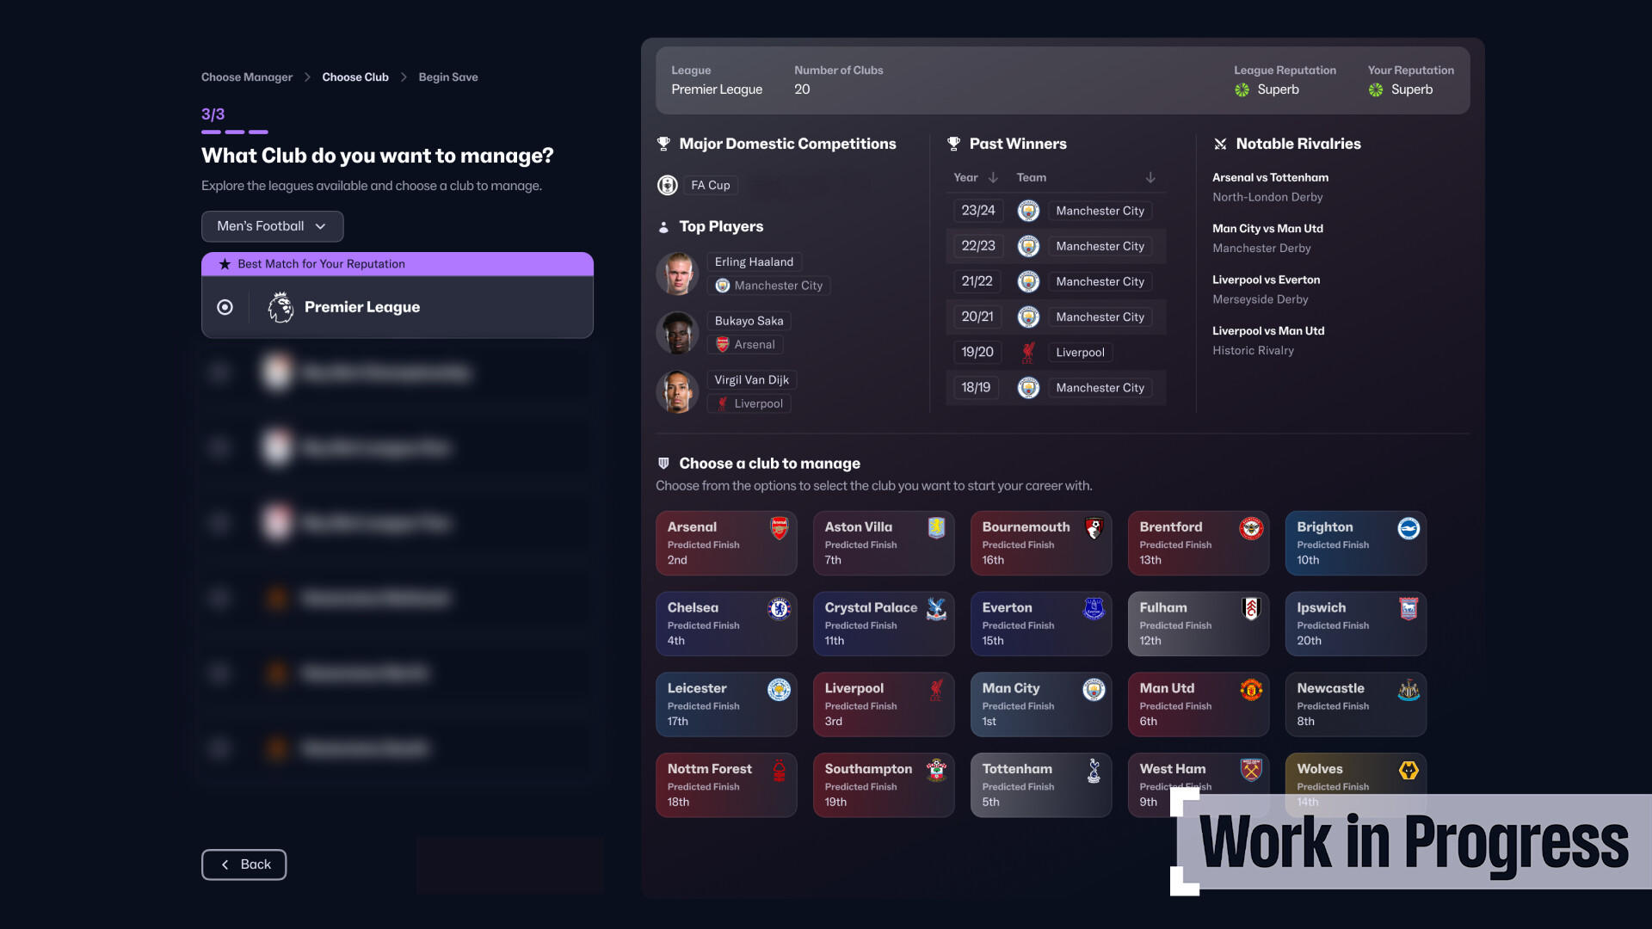
Task: Open the Men's Football category dropdown
Action: 271,225
